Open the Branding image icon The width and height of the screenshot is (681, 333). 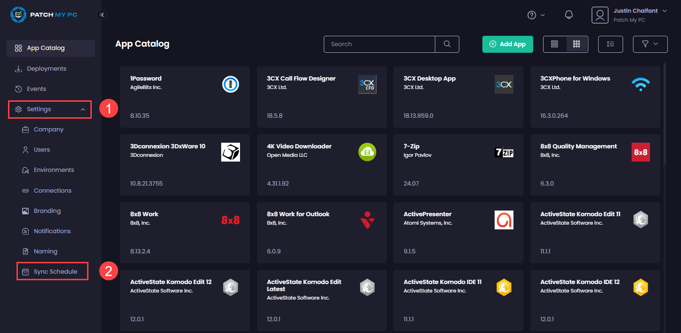point(25,211)
